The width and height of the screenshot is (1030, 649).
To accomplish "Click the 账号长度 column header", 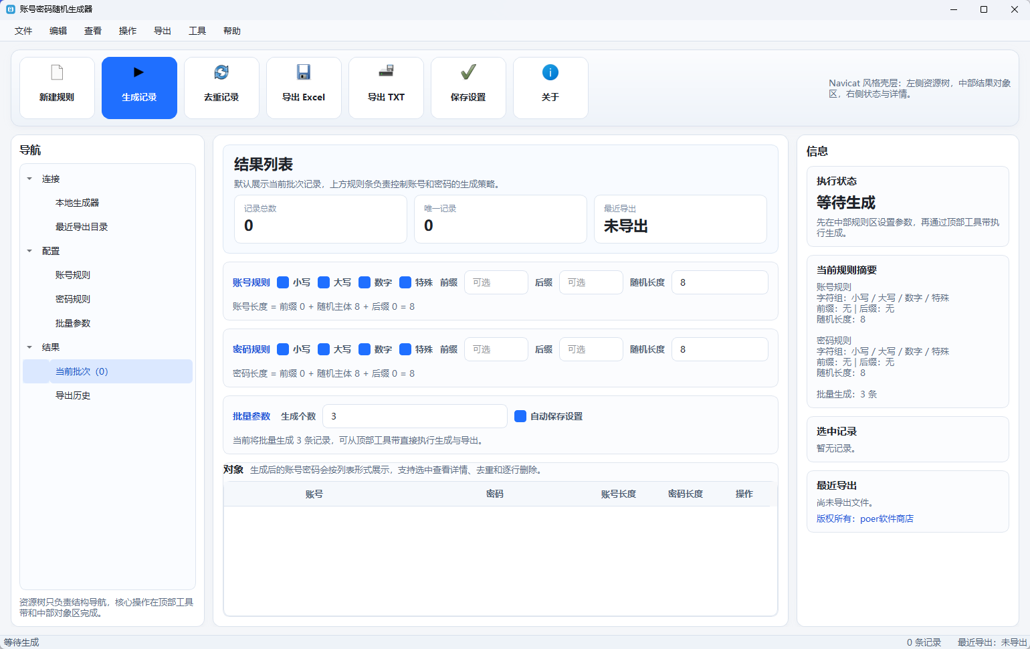I will click(619, 494).
